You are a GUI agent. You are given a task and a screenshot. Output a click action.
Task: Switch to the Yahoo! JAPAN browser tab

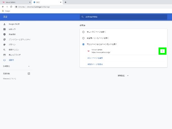[x=16, y=2]
